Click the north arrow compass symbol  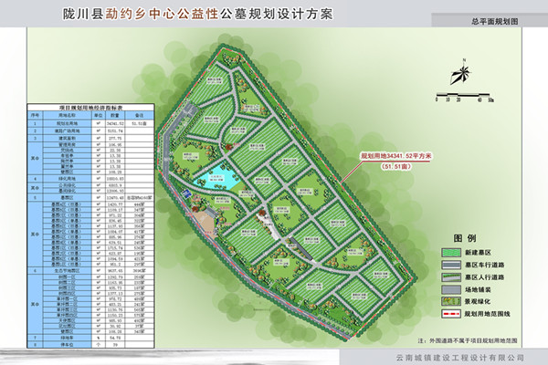tap(464, 70)
